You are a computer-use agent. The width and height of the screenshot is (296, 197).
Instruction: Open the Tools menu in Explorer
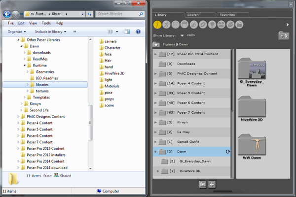(46, 23)
